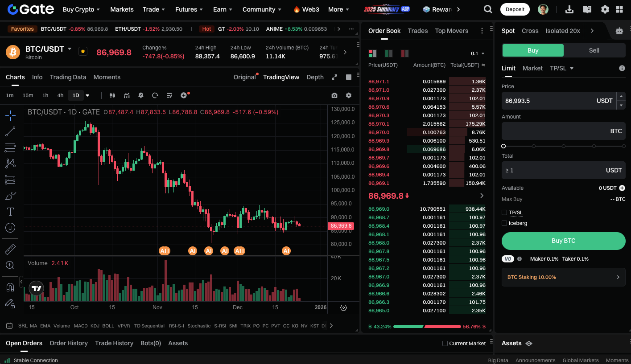The image size is (631, 364).
Task: Tick the Iceberg checkbox
Action: (x=504, y=223)
